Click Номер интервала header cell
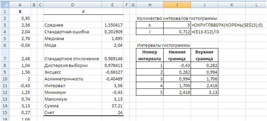267x121 pixels. point(150,55)
